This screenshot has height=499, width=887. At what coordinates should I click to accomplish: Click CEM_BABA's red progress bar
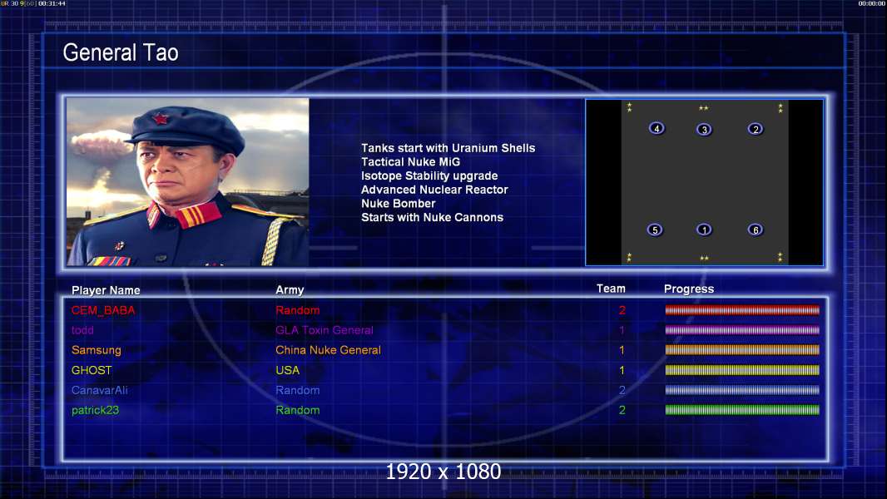(742, 309)
